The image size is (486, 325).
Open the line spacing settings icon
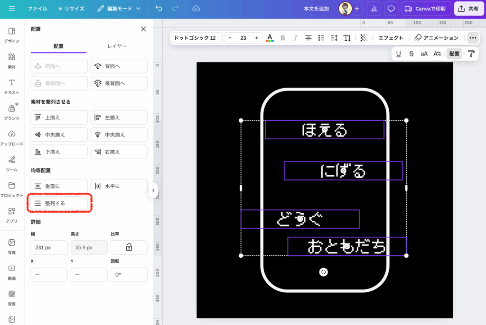point(334,38)
